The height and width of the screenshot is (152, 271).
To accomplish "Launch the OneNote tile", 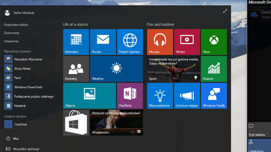I will click(130, 96).
